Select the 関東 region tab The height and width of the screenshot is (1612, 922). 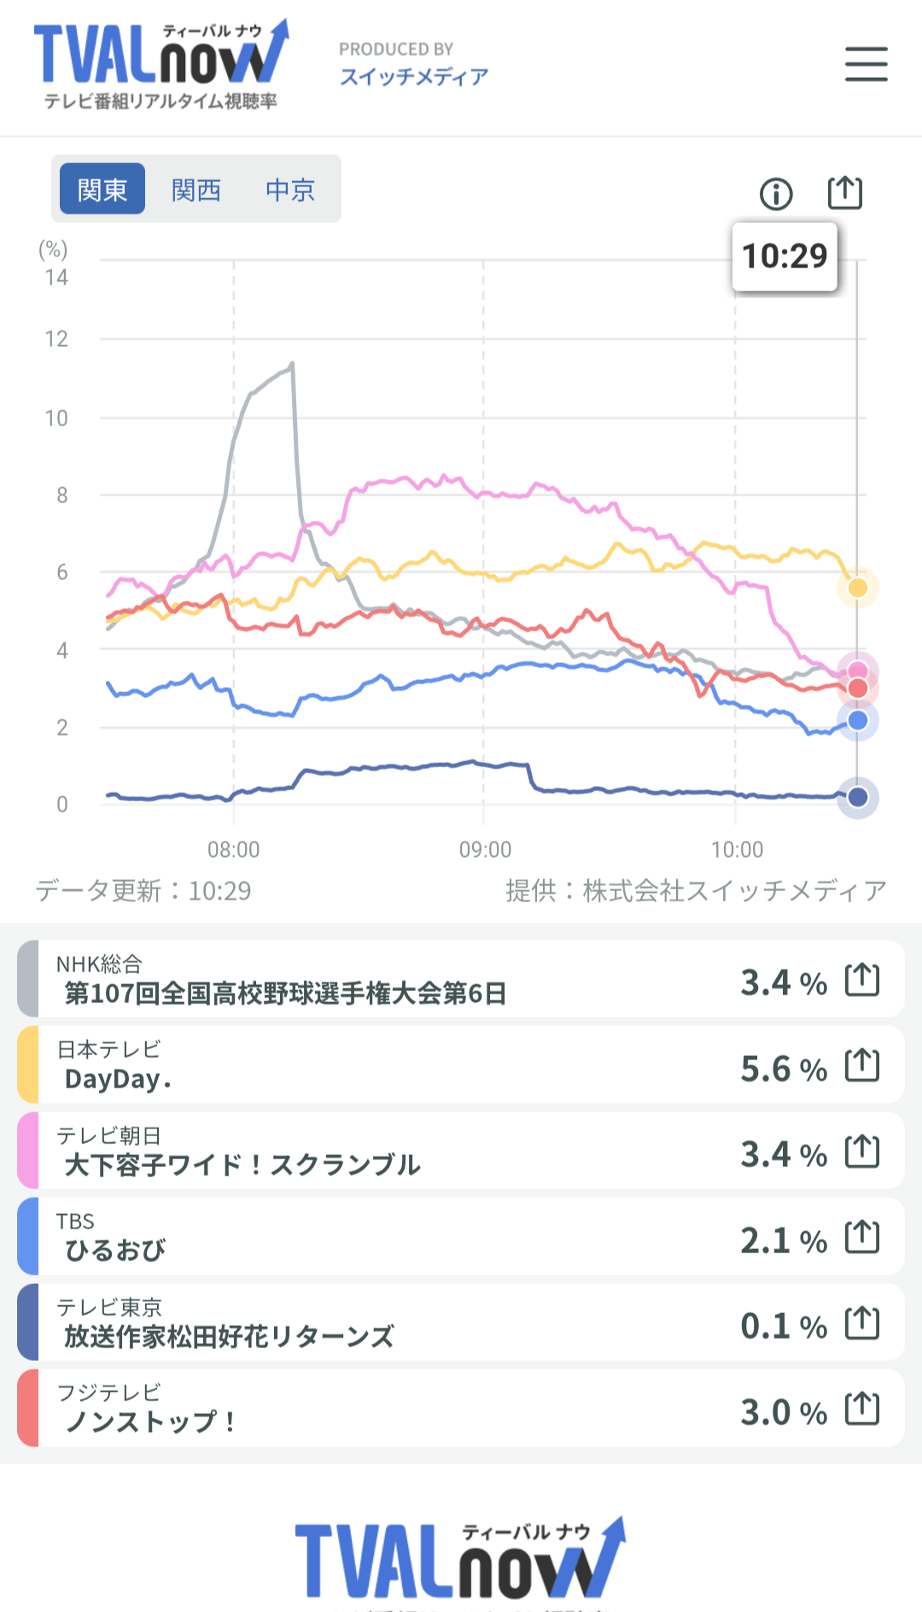[x=102, y=189]
